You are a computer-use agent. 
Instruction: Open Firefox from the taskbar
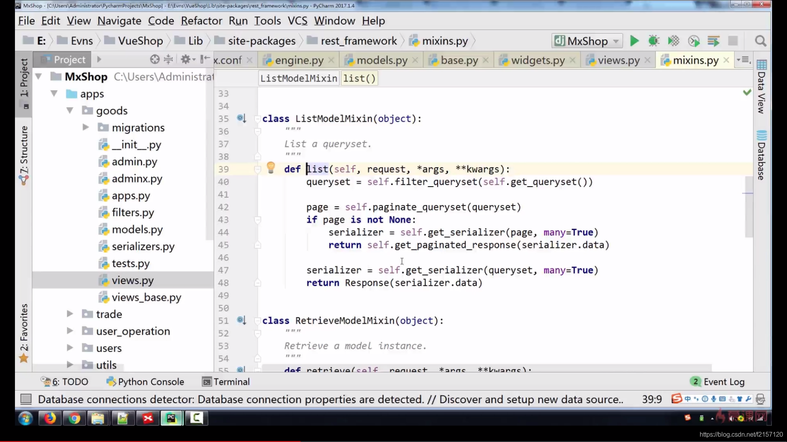coord(50,418)
